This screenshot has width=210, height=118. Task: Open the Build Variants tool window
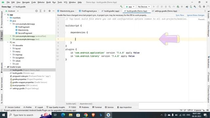tap(2, 84)
